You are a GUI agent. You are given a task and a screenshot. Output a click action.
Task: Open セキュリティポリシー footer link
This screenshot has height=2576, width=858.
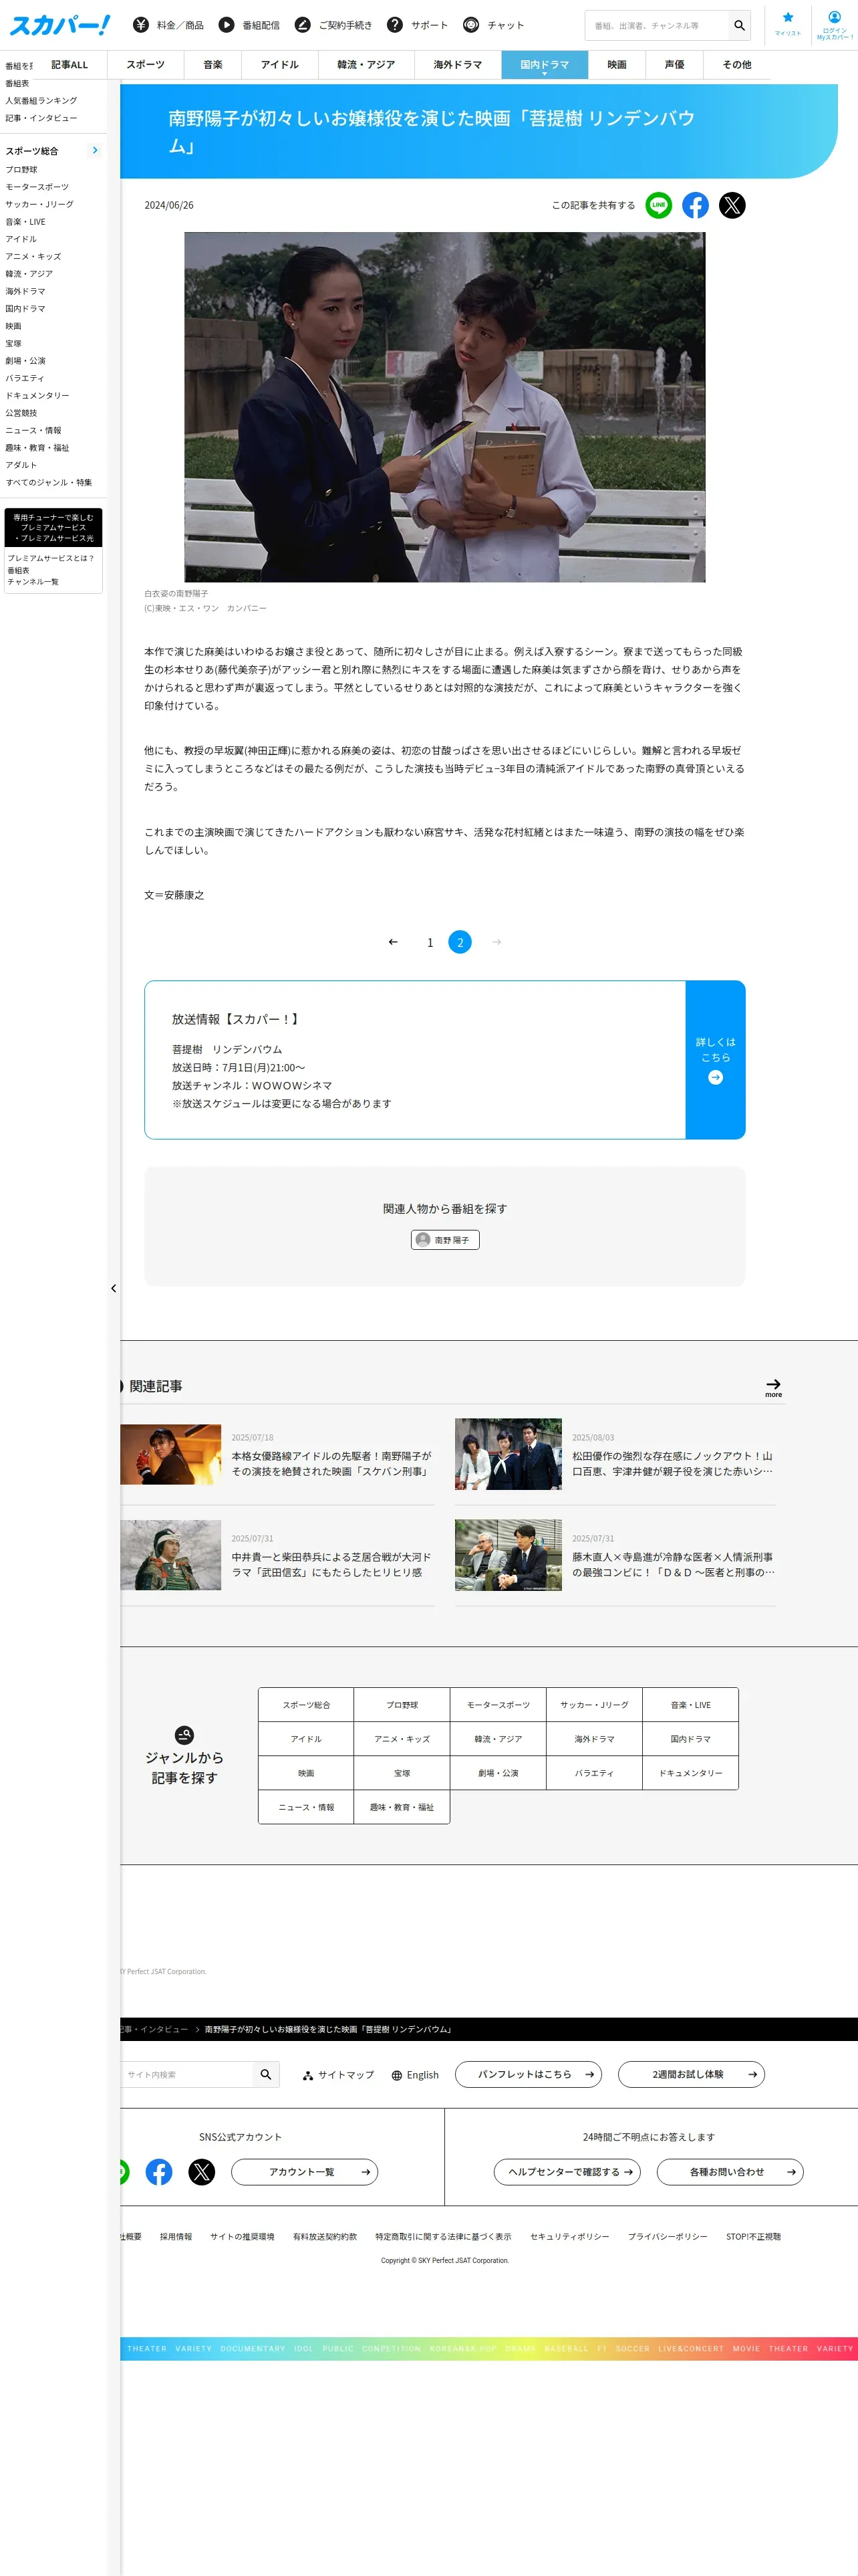click(569, 2237)
